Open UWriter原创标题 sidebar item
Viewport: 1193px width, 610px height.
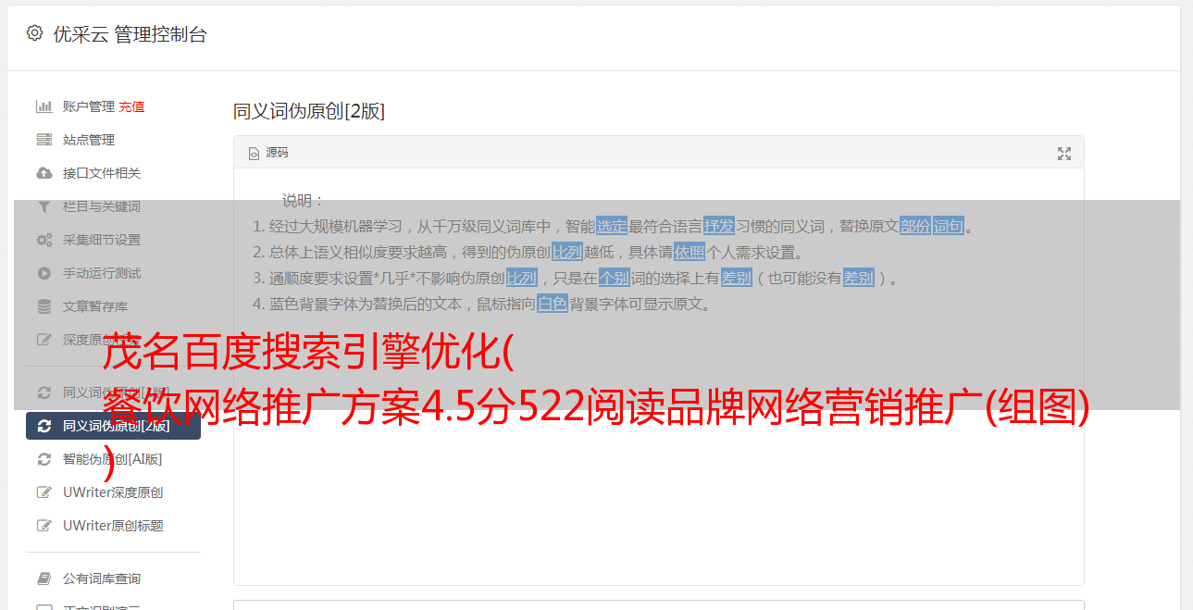point(113,526)
